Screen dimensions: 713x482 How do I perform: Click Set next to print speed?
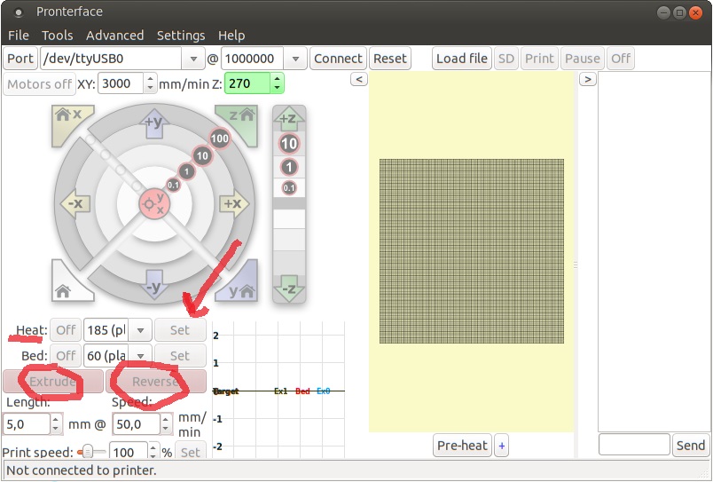(190, 452)
